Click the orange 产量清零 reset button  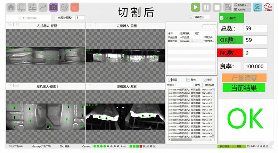244,77
